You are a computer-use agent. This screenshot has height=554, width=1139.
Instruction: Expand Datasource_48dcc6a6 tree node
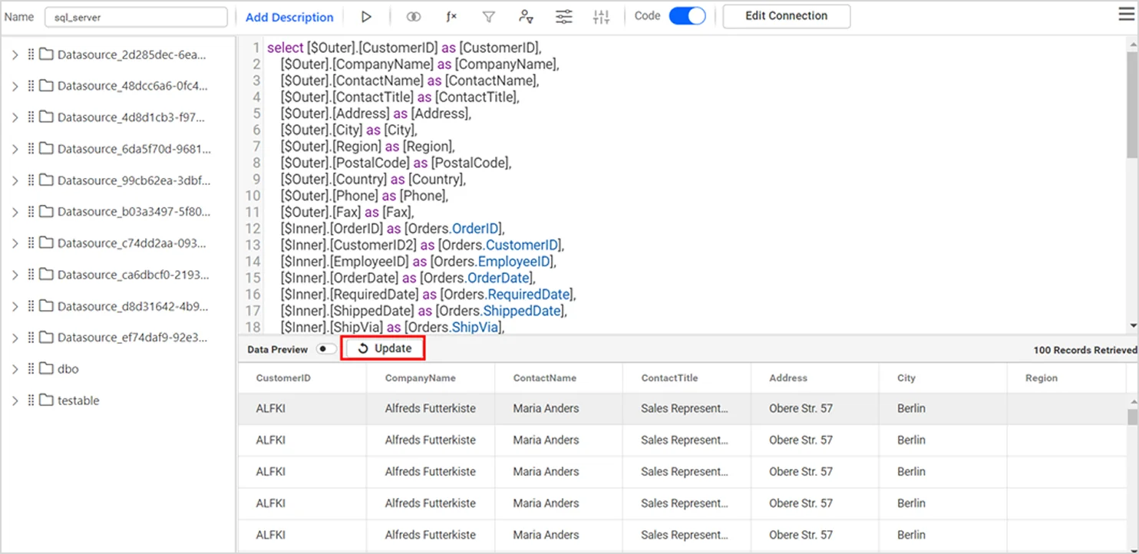coord(15,86)
